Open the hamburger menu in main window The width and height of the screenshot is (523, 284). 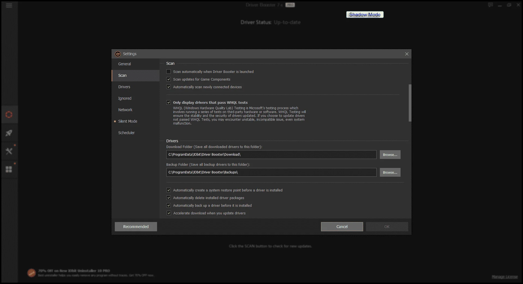click(9, 5)
